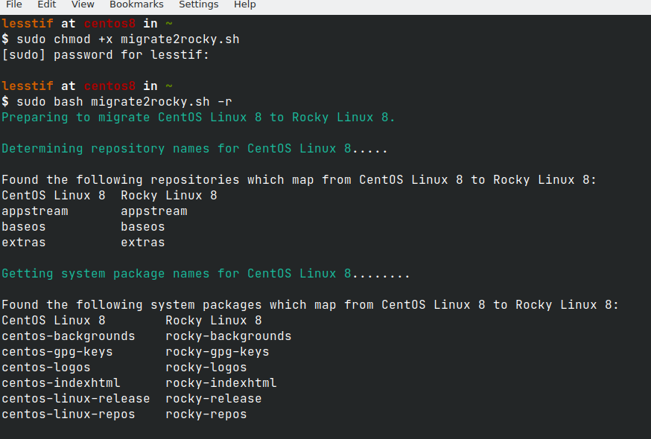Click 'rocky-logos' package name
This screenshot has width=651, height=439.
click(206, 368)
